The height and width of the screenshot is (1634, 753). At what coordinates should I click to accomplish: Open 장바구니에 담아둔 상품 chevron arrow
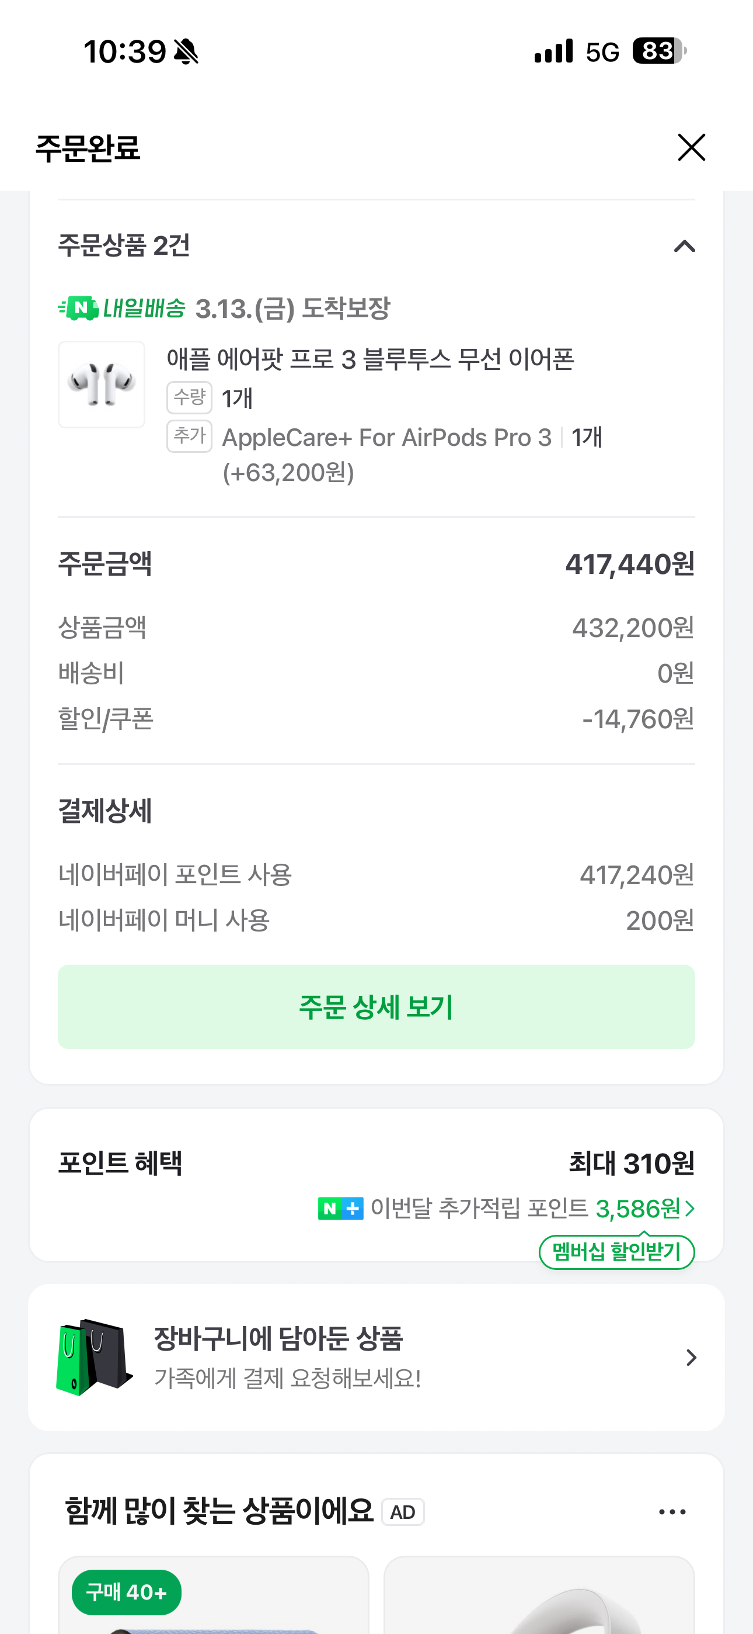point(692,1358)
